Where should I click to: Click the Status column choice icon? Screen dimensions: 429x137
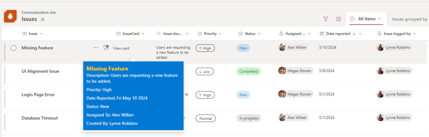[x=240, y=34]
